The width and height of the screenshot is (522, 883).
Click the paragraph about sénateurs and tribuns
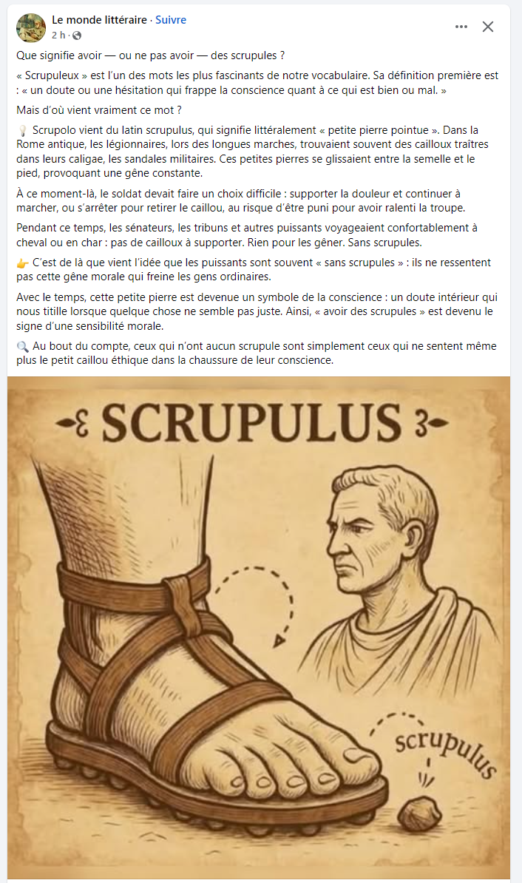pos(247,235)
